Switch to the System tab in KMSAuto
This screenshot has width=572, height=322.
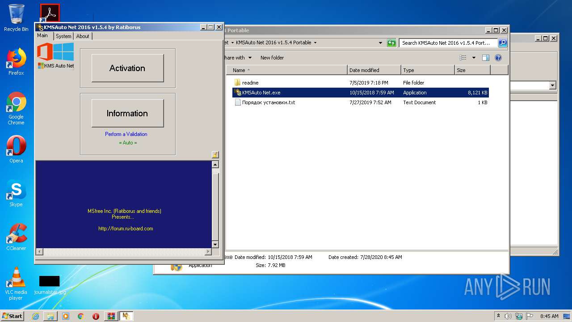(x=63, y=36)
